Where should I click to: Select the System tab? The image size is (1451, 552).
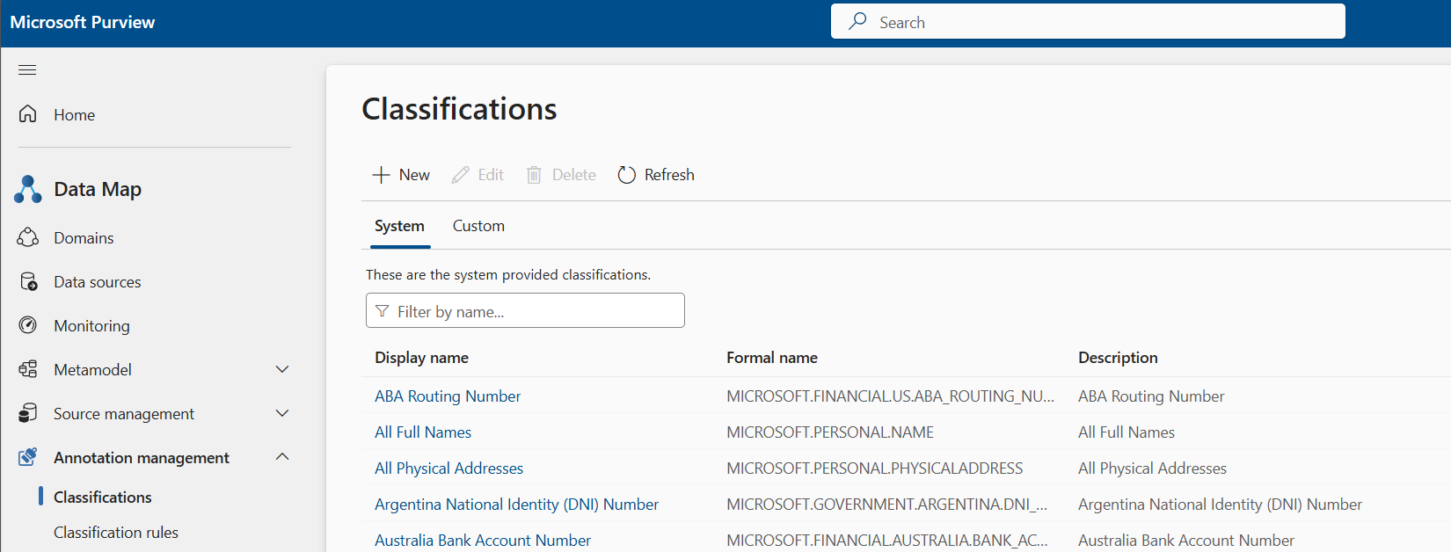point(399,226)
